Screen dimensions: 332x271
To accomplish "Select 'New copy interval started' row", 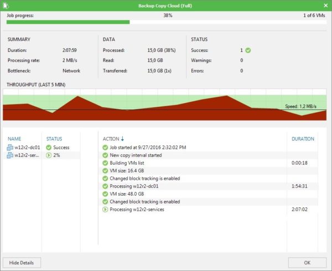I will [x=209, y=155].
